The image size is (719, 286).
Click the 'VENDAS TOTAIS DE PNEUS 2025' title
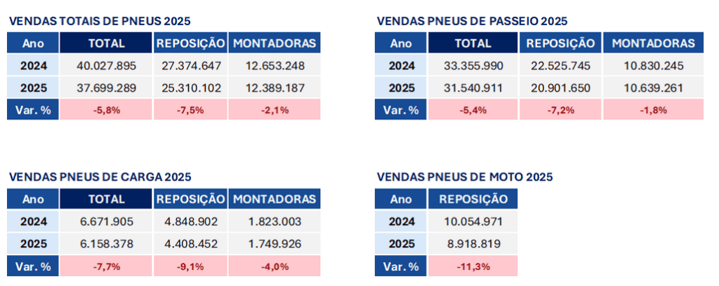[100, 21]
